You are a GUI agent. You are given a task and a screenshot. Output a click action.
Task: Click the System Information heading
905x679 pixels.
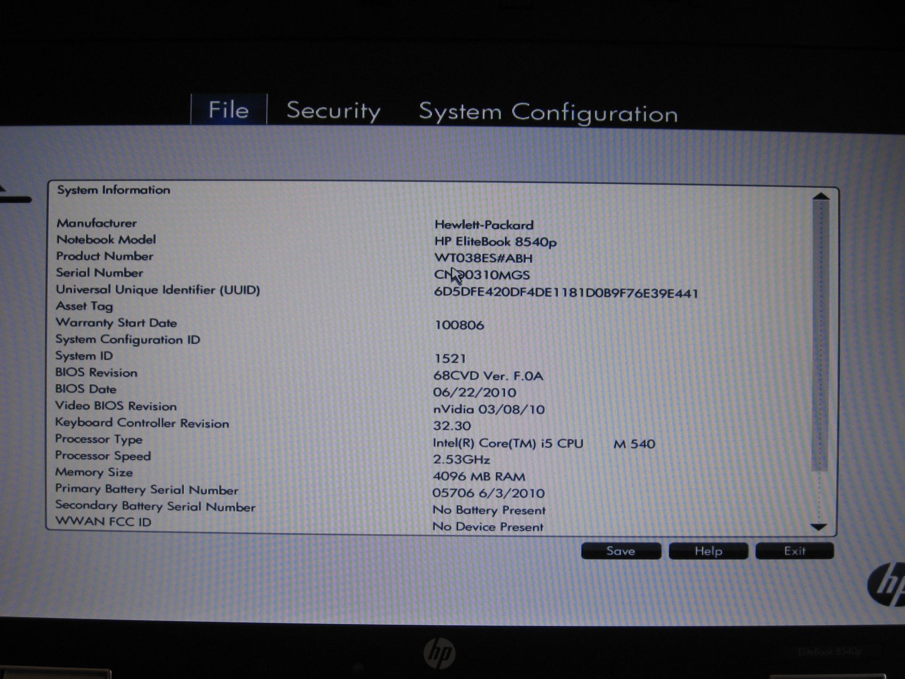(x=114, y=190)
